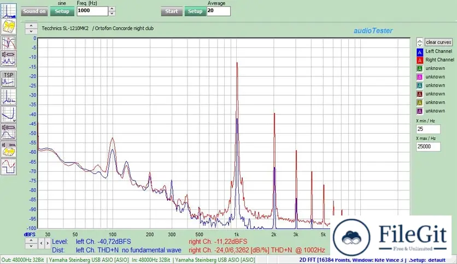This screenshot has height=264, width=457.
Task: Decrease frequency with the down spinner arrow
Action: [x=112, y=14]
